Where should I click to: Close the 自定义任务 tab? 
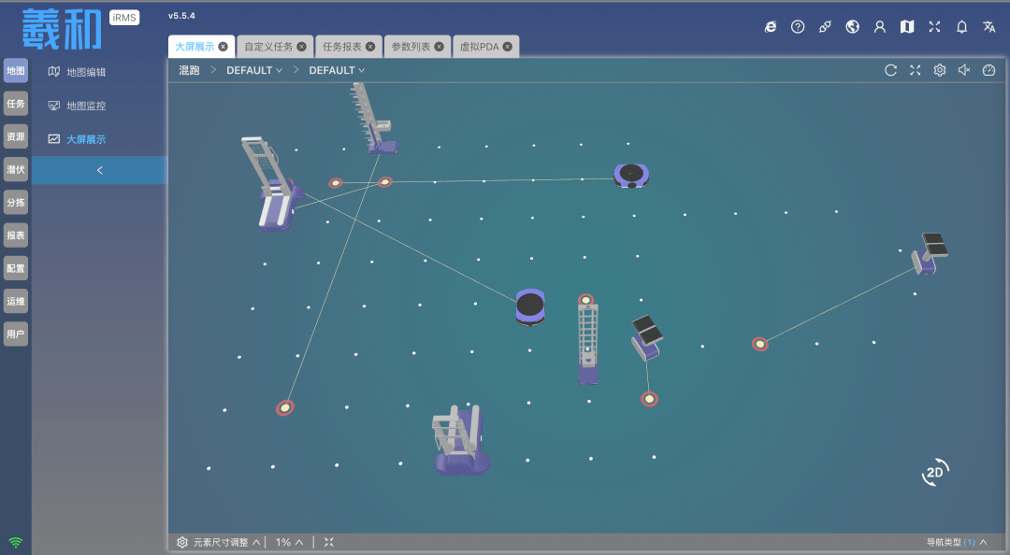pyautogui.click(x=301, y=47)
